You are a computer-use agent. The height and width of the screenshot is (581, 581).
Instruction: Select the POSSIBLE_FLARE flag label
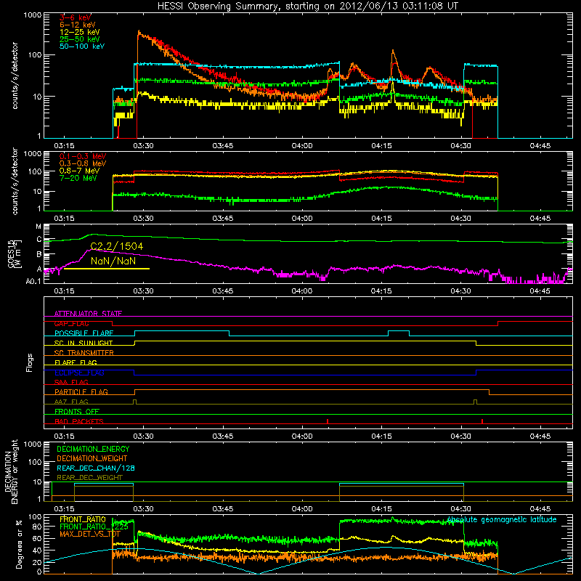coord(84,333)
